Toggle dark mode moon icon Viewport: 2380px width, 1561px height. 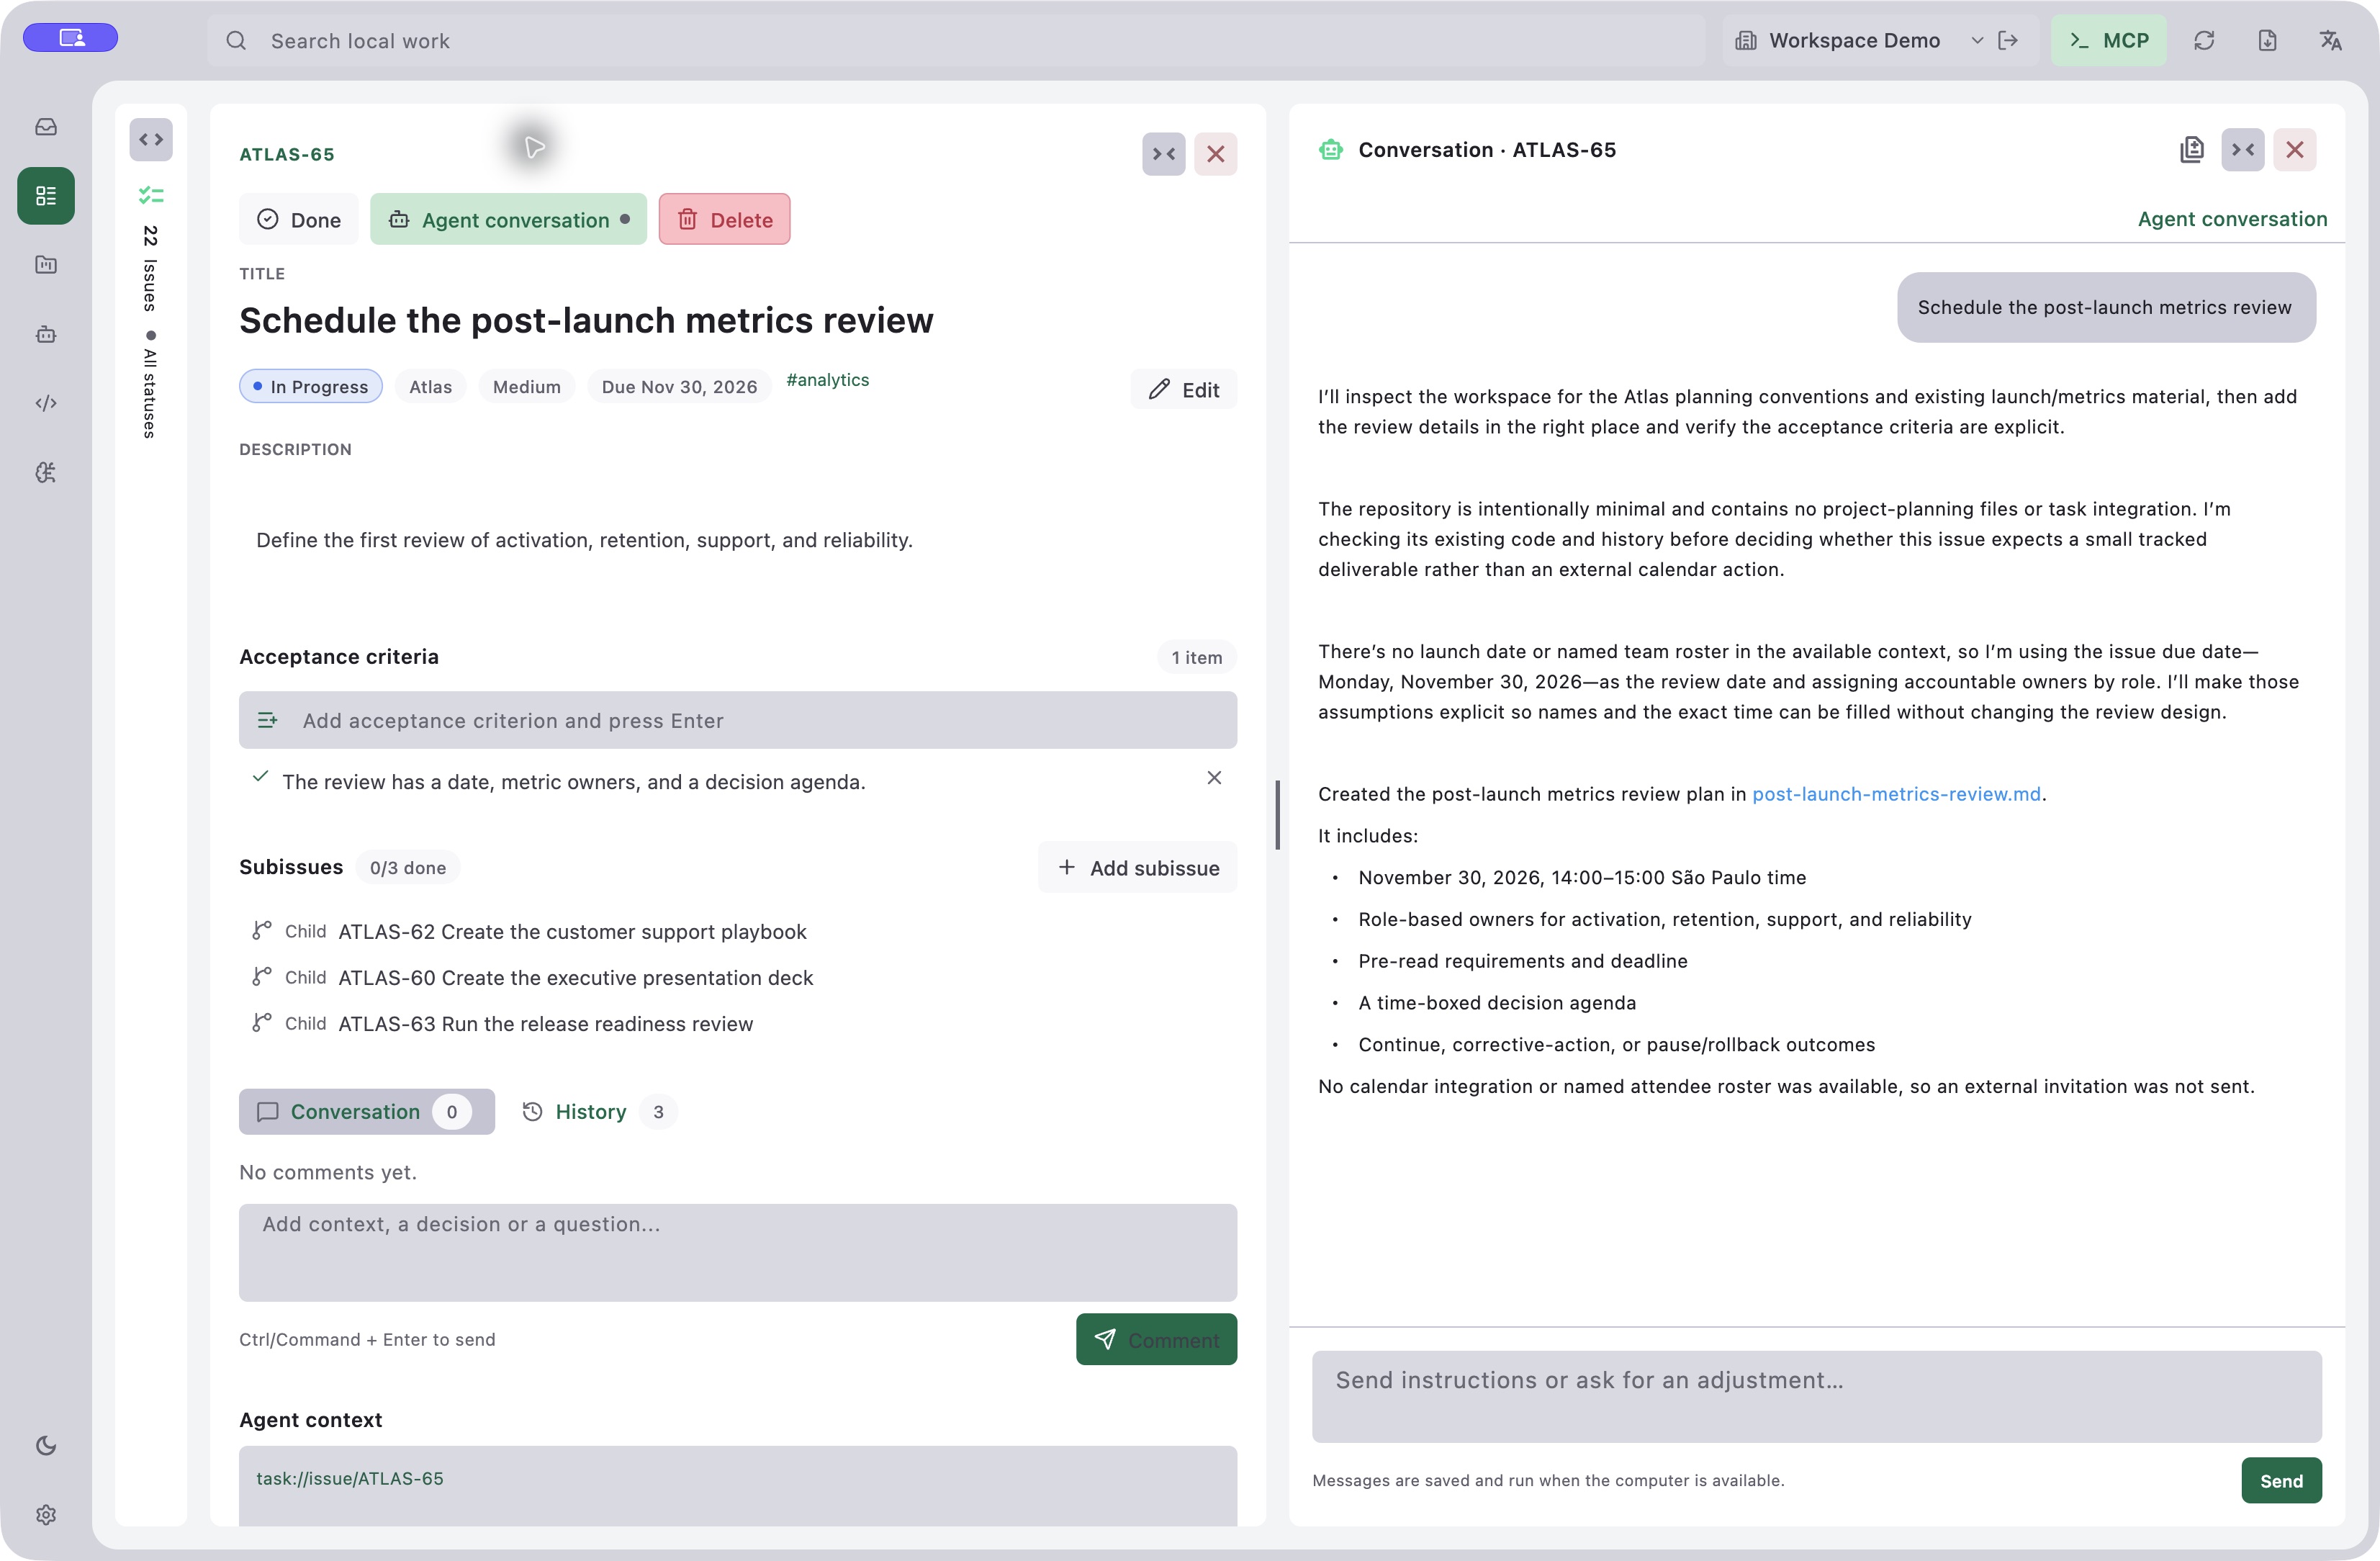pos(46,1445)
